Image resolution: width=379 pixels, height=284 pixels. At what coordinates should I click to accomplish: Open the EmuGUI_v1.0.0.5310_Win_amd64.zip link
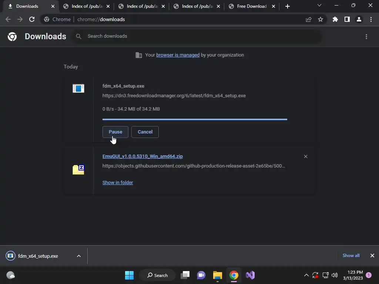(x=142, y=156)
